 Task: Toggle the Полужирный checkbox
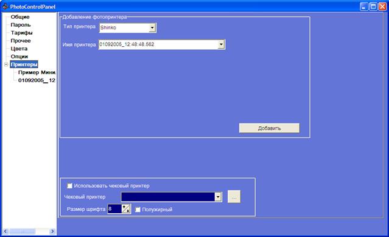[138, 210]
